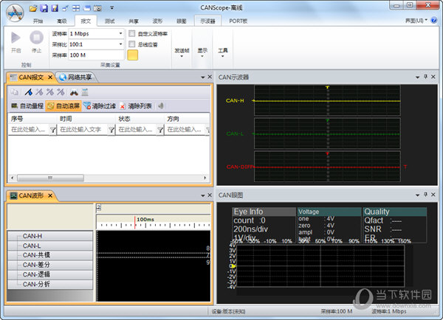This screenshot has width=443, height=320.
Task: Select the CAN-L waveform row
Action: pyautogui.click(x=50, y=246)
